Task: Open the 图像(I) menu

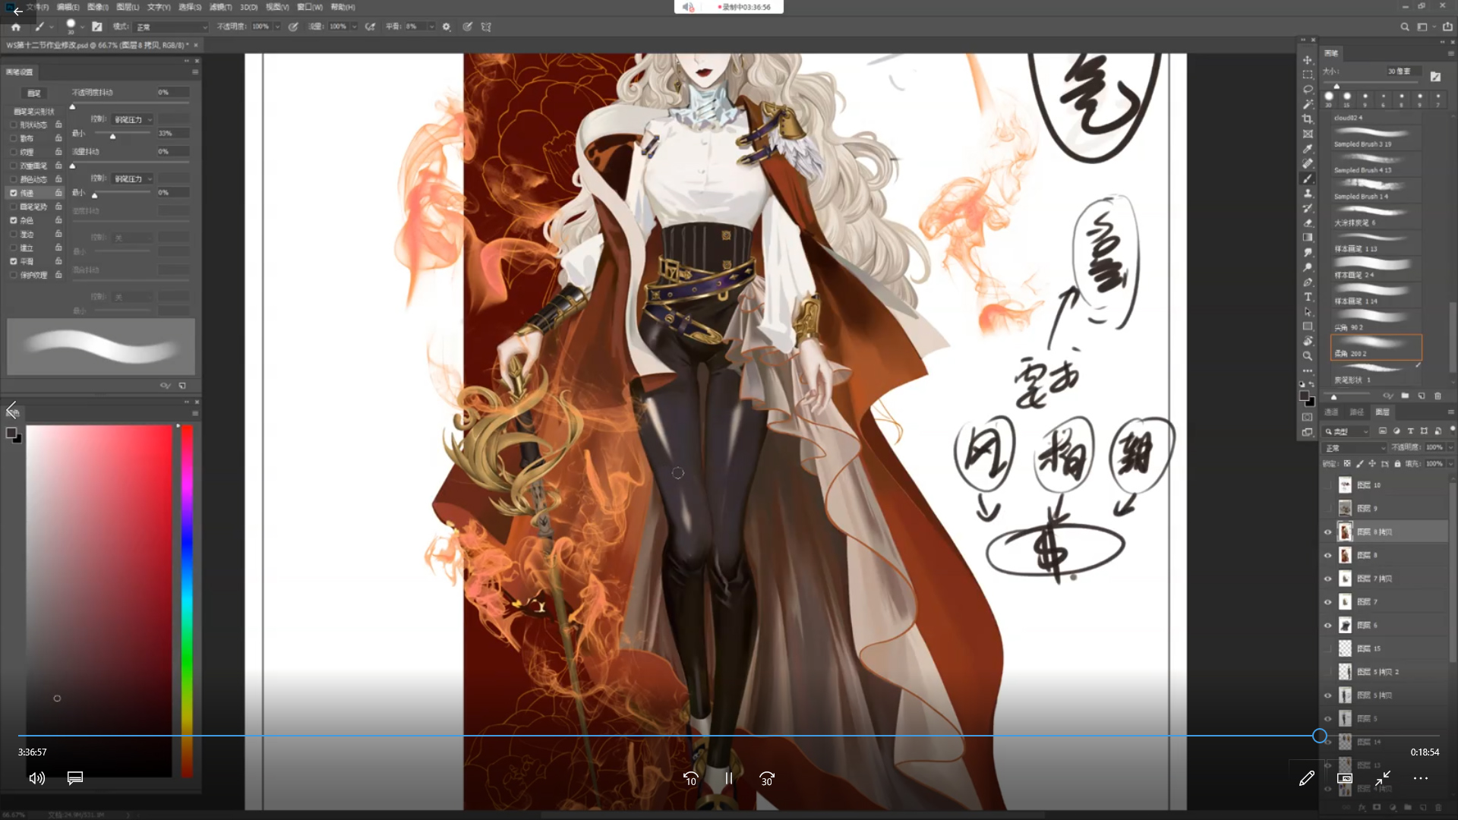Action: 98,7
